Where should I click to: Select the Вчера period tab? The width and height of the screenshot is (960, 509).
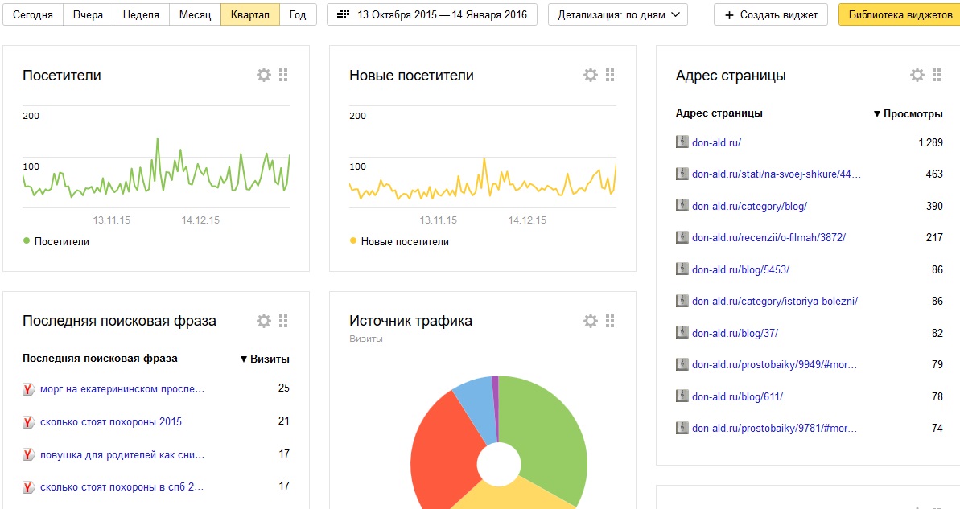pyautogui.click(x=88, y=14)
